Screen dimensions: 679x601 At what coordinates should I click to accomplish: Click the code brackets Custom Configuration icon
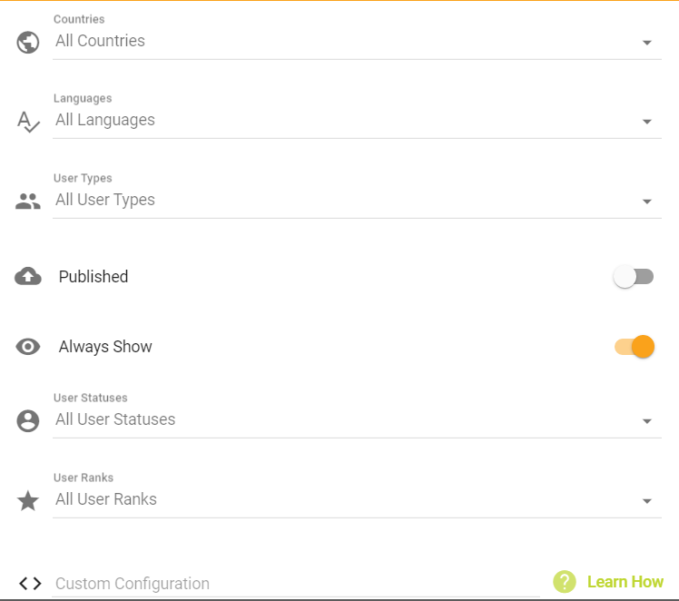point(30,583)
